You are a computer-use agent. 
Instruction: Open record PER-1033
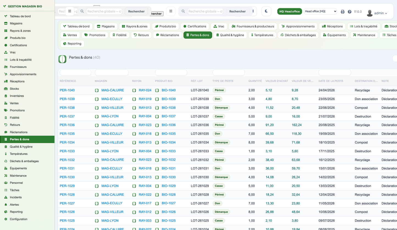[x=67, y=151]
